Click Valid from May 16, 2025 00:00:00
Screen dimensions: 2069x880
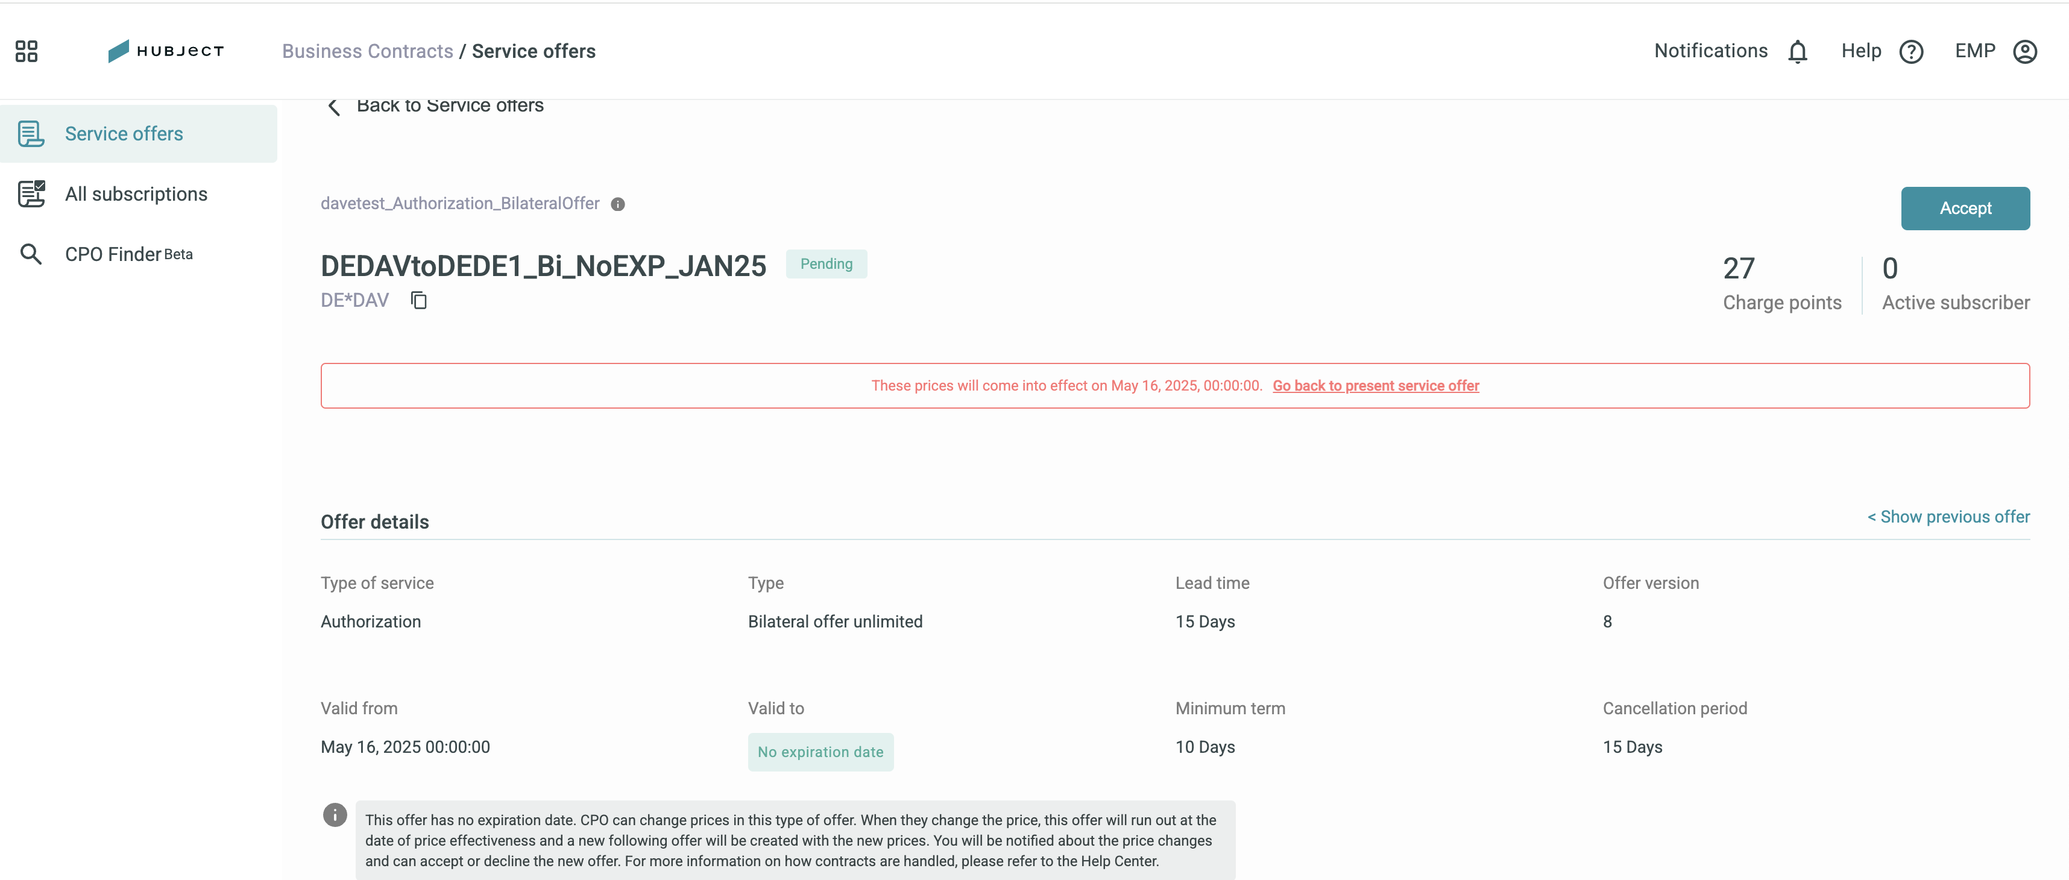pos(405,747)
